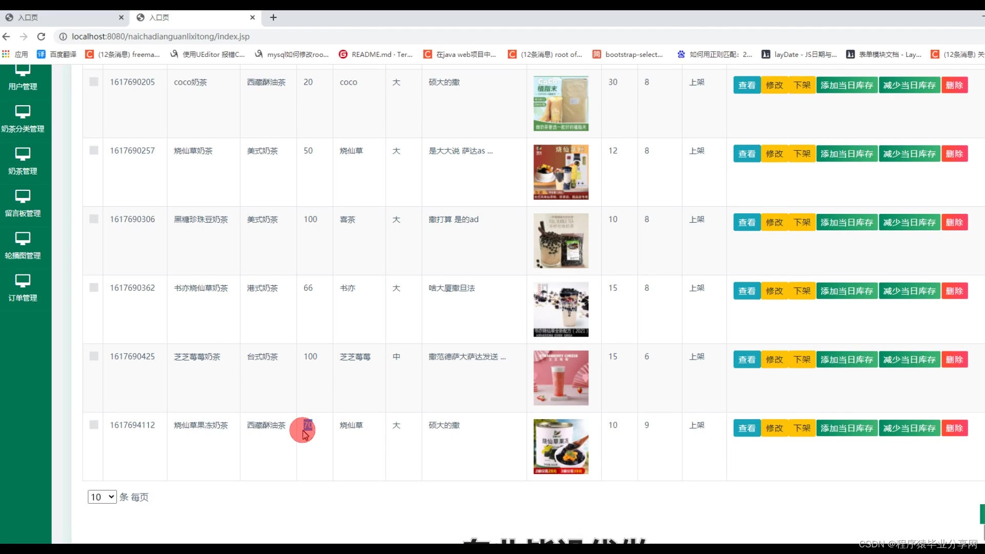Reload the page with refresh icon
This screenshot has width=985, height=554.
(42, 36)
